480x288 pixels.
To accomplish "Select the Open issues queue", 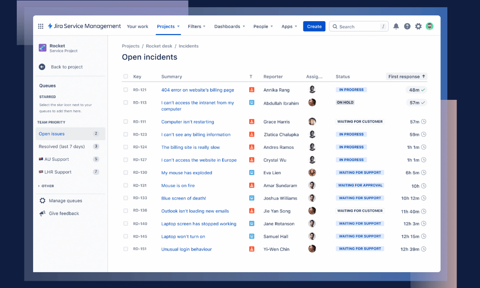I will 70,134.
